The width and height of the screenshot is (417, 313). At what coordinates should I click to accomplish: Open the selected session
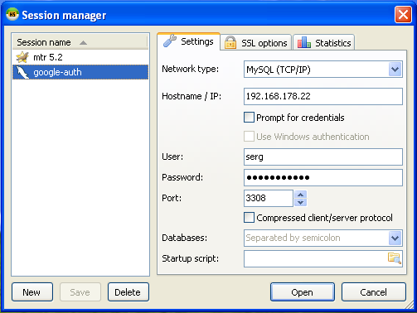click(x=303, y=292)
